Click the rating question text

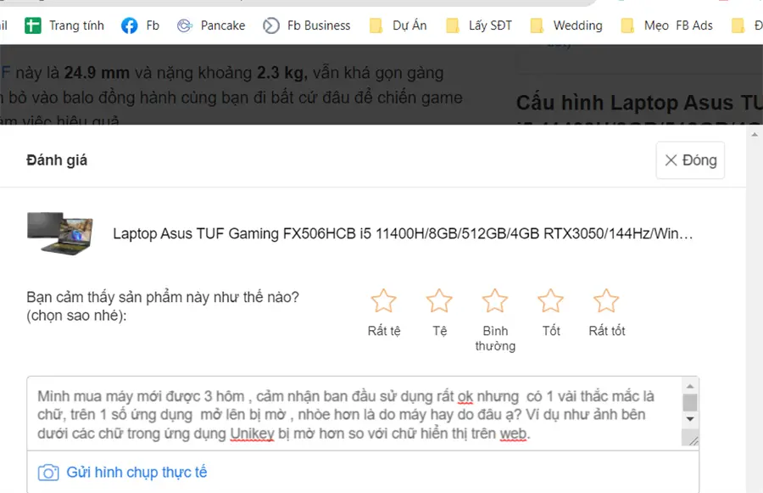coord(163,306)
